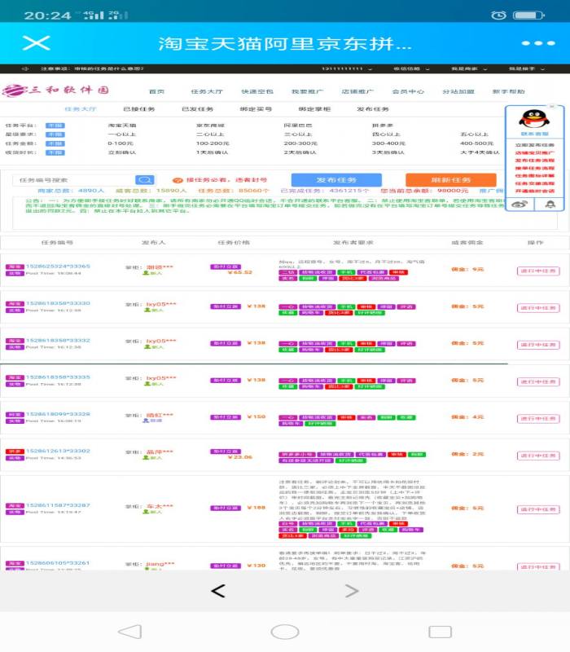This screenshot has height=652, width=570.
Task: Open the 会员中心 menu item
Action: coord(407,91)
